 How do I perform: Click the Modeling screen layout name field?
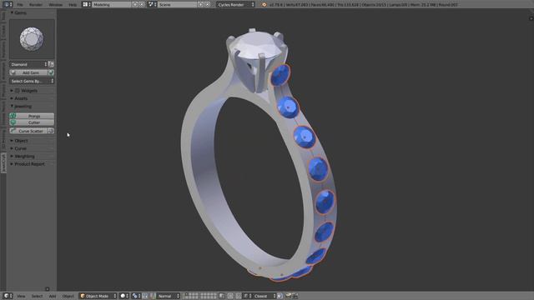[x=111, y=5]
